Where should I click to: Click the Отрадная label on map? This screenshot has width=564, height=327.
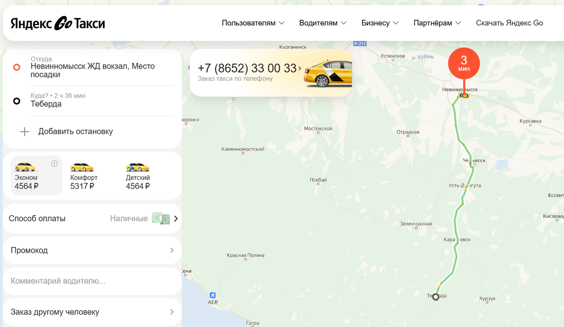point(407,132)
